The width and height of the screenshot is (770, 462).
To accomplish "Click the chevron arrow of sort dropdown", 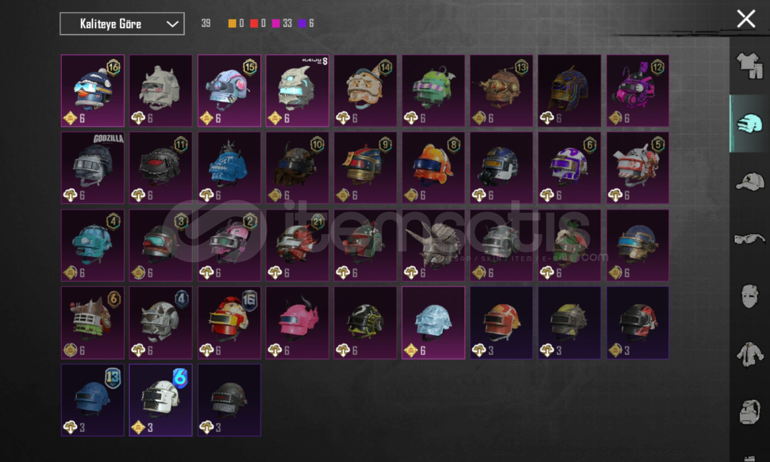I will click(172, 24).
